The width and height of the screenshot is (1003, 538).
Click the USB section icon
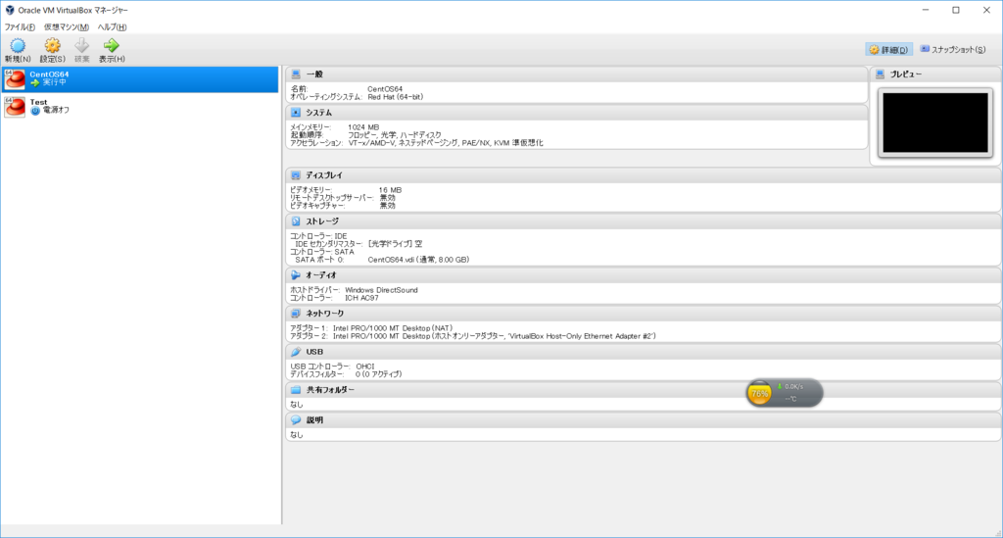[x=296, y=352]
